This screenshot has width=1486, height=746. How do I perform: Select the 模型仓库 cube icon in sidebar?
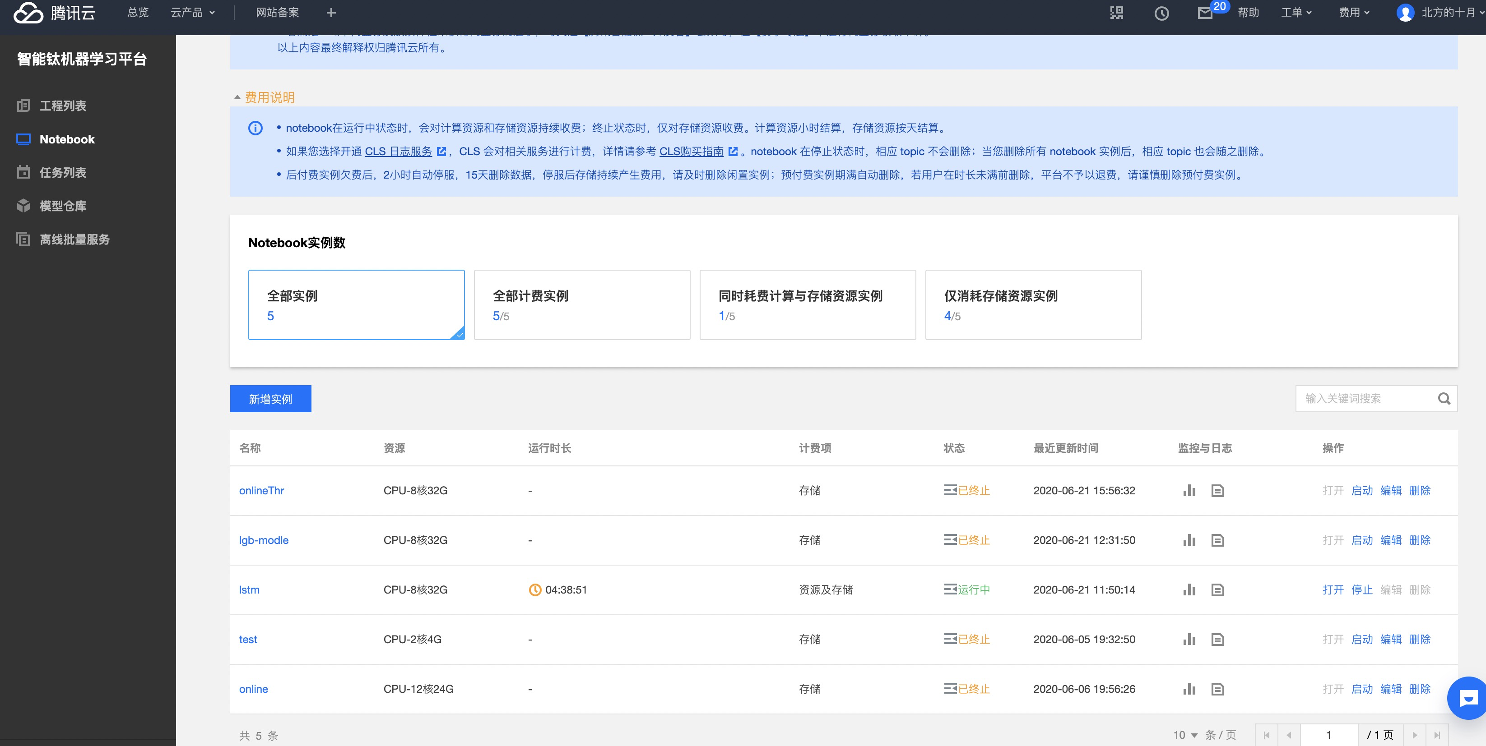[23, 206]
